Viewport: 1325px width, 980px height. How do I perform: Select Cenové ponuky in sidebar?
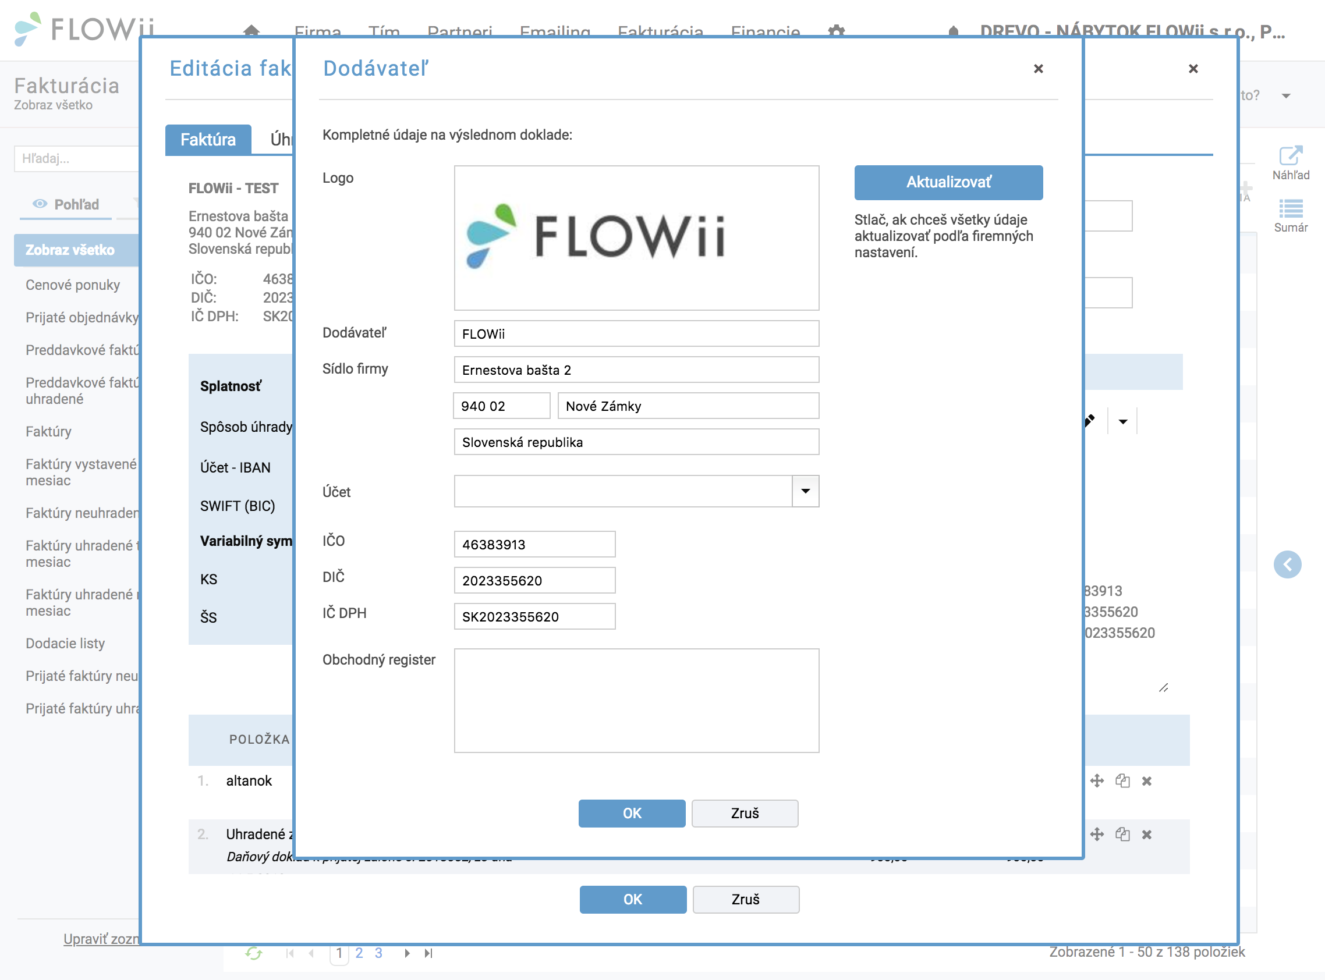pos(72,285)
